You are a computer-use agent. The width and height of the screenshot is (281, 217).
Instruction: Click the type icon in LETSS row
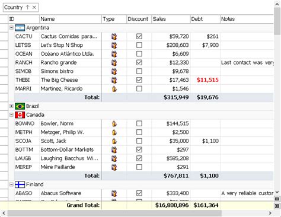click(x=114, y=45)
